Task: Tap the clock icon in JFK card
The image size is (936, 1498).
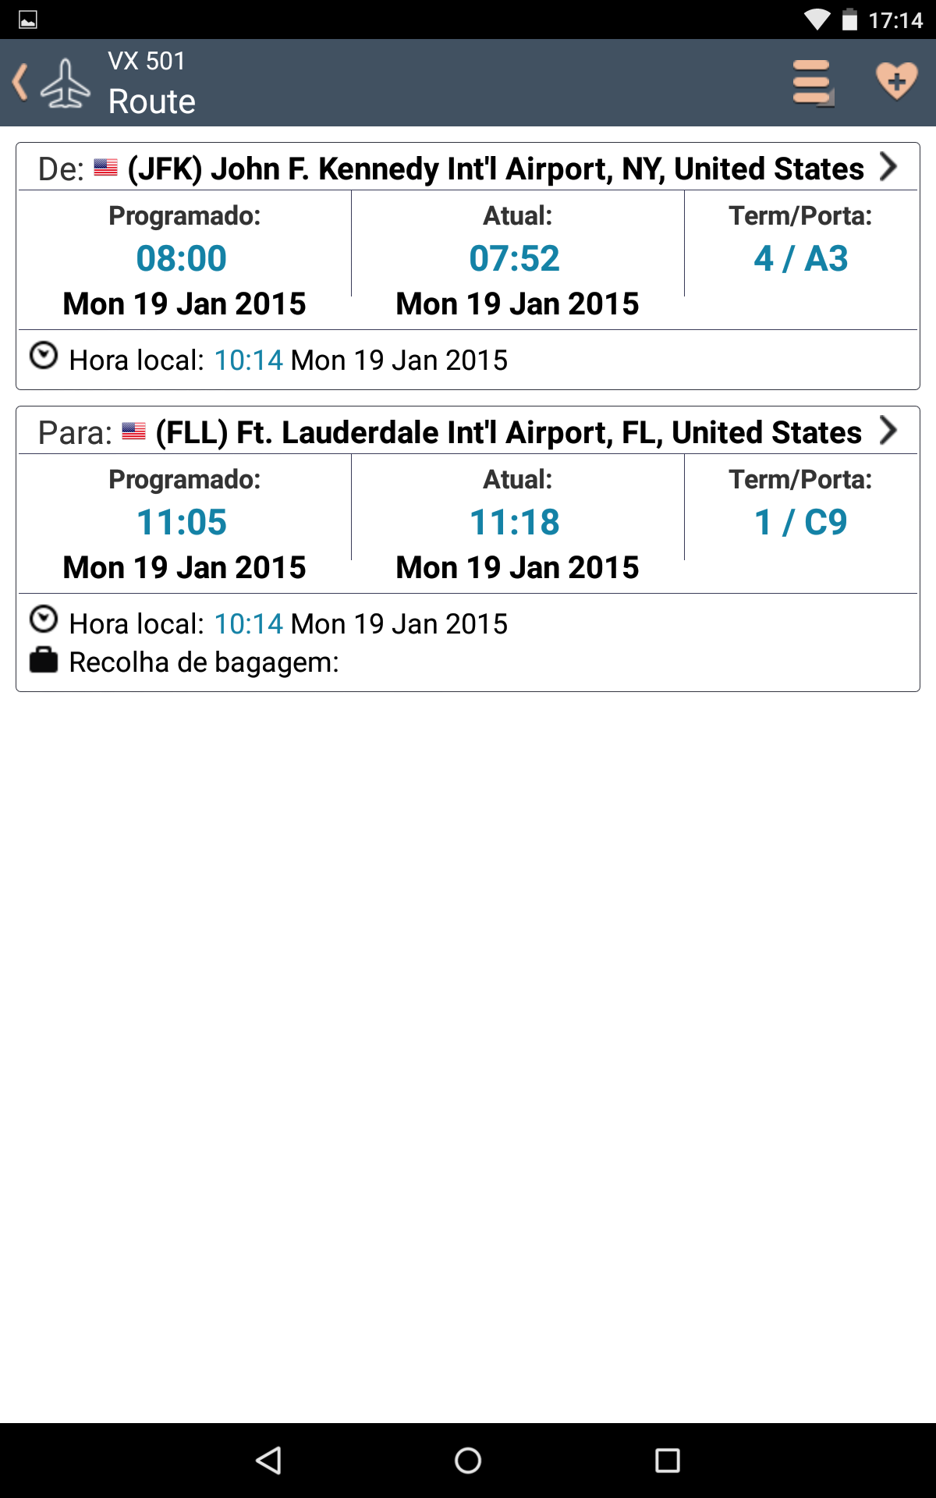Action: click(x=44, y=356)
